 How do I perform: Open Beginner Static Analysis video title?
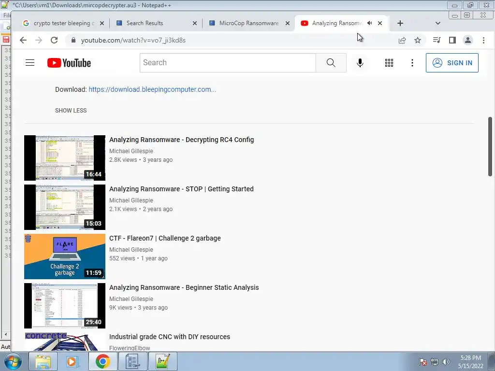184,287
